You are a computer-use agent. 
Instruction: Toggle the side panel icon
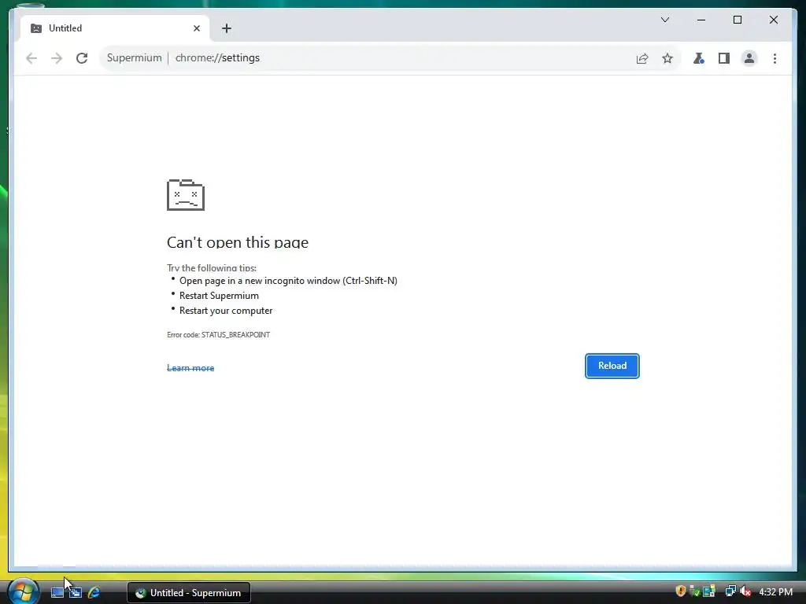pyautogui.click(x=724, y=58)
